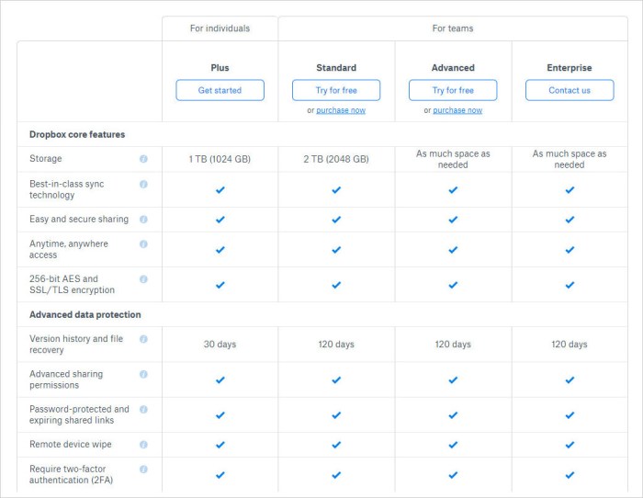Image resolution: width=643 pixels, height=498 pixels.
Task: Click the Plus plan heading
Action: (x=220, y=68)
